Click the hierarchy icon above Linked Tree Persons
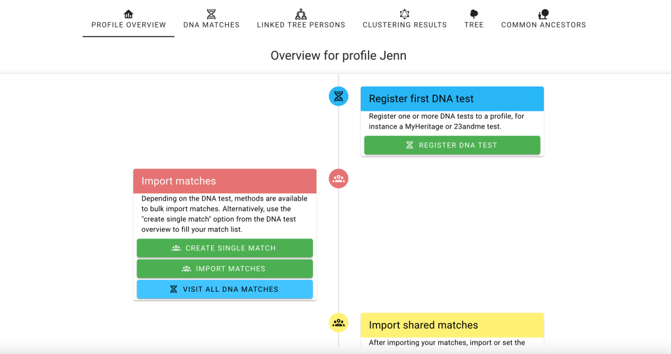Image resolution: width=671 pixels, height=354 pixels. 301,14
